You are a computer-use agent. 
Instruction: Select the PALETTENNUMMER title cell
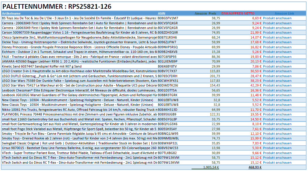pos(57,6)
